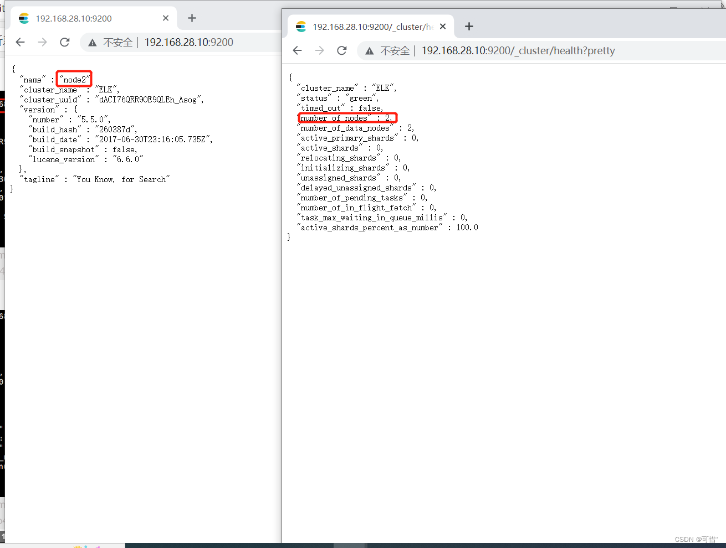Screen dimensions: 726x548
Task: Open a new tab in the right window
Action: pyautogui.click(x=469, y=27)
